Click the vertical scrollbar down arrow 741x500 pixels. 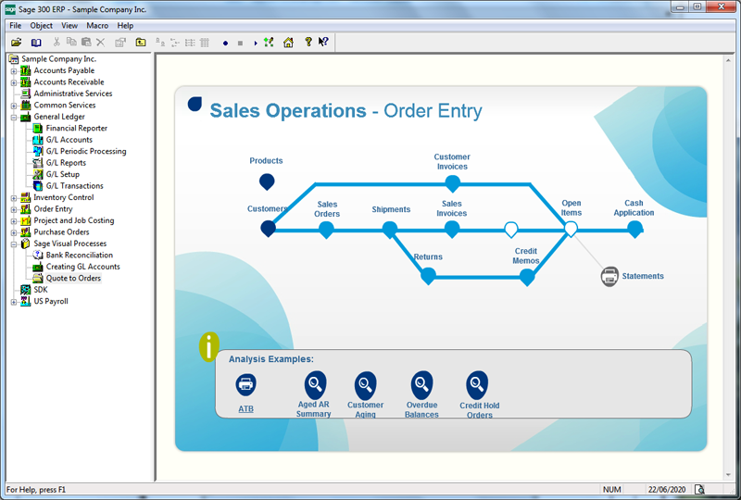tap(728, 475)
